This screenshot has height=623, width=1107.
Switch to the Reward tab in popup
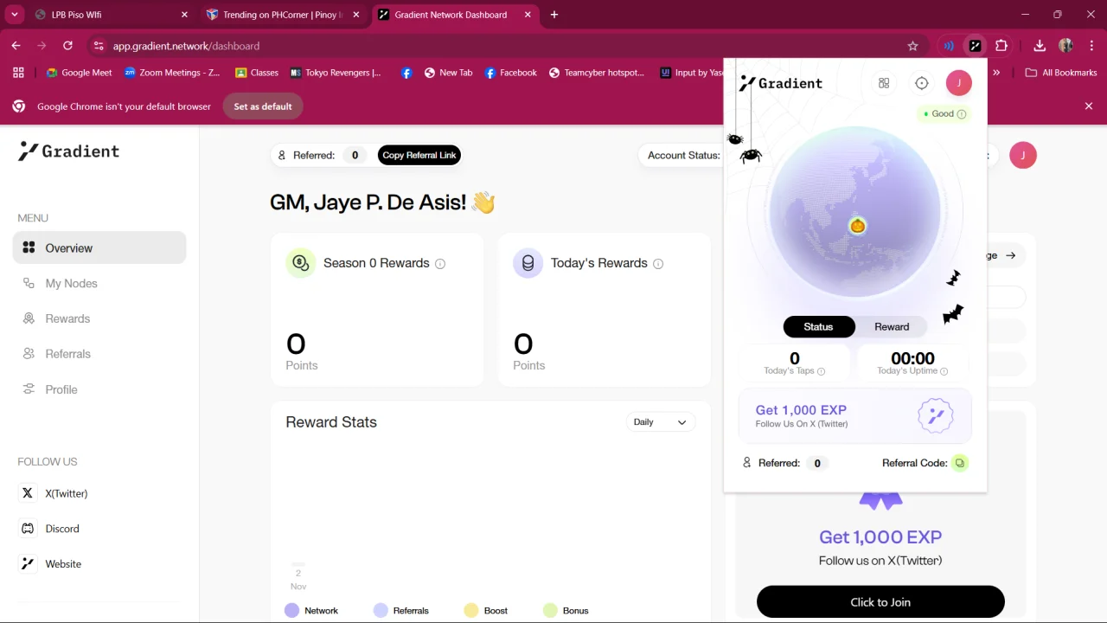click(892, 327)
